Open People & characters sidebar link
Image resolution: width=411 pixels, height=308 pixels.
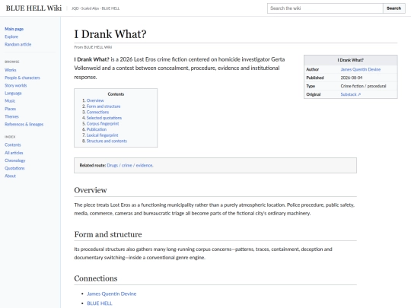click(22, 78)
